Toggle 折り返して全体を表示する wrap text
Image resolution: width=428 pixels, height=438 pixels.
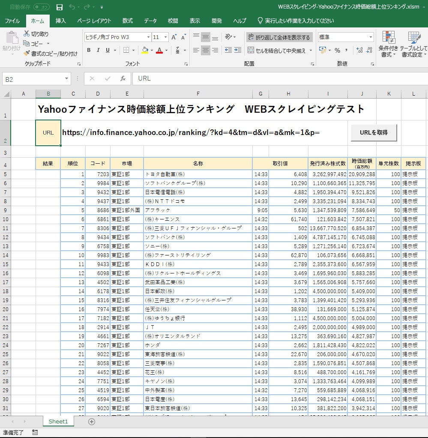click(279, 37)
